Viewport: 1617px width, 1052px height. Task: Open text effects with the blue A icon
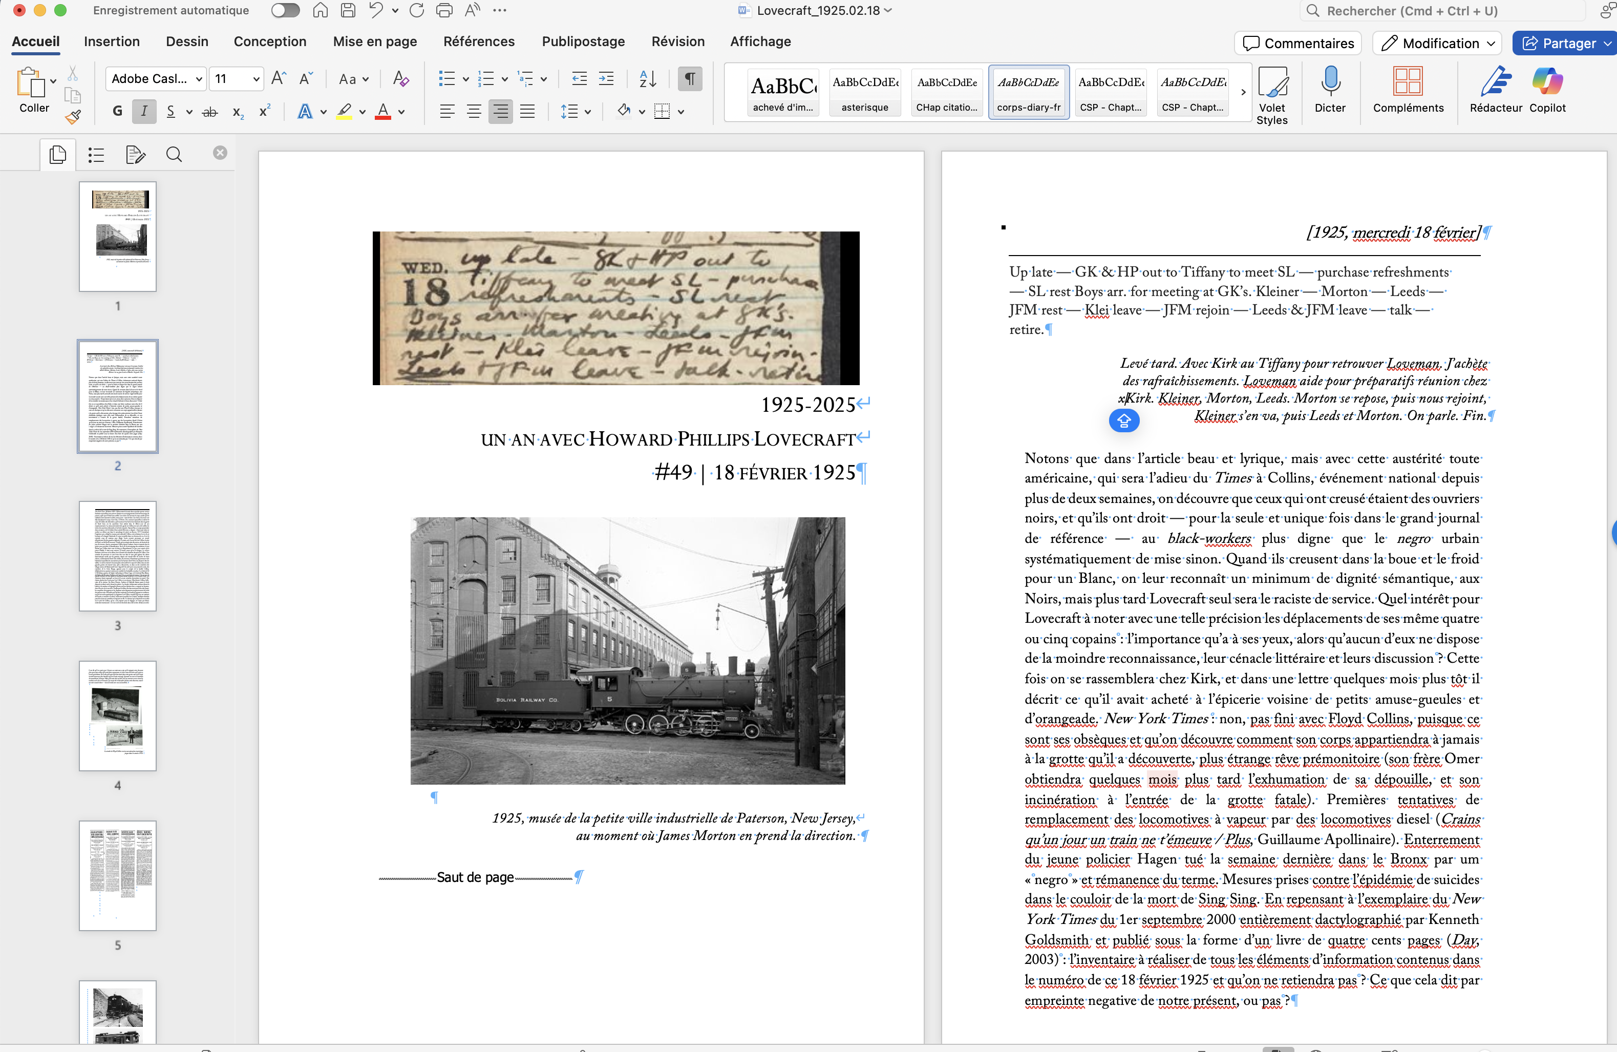click(305, 112)
